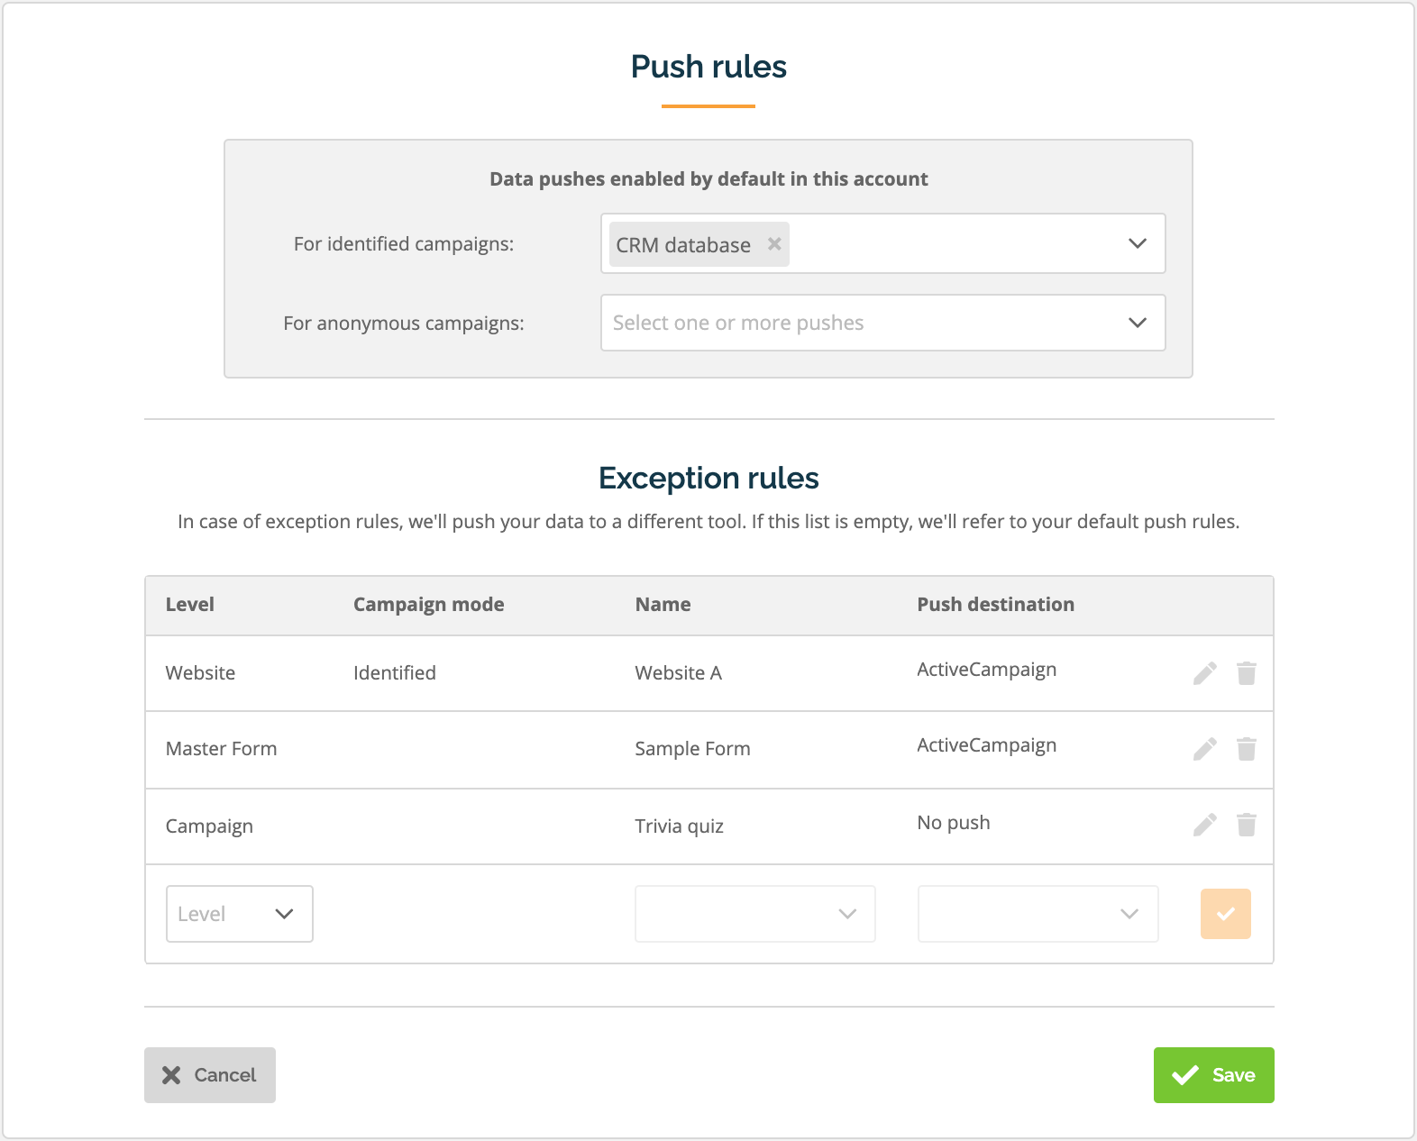Screen dimensions: 1417x1141
Task: Edit the Sample Form rule with pencil
Action: point(1205,749)
